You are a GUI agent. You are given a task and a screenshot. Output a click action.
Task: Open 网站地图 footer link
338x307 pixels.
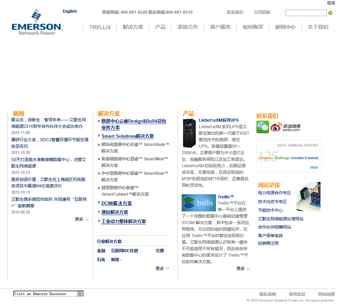pos(327,294)
